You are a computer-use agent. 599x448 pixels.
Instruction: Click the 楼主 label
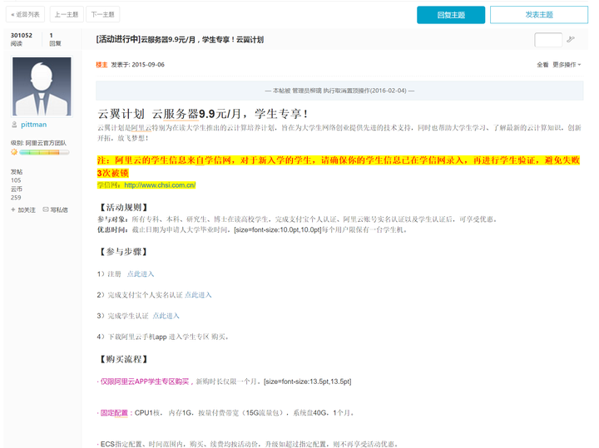(x=101, y=65)
